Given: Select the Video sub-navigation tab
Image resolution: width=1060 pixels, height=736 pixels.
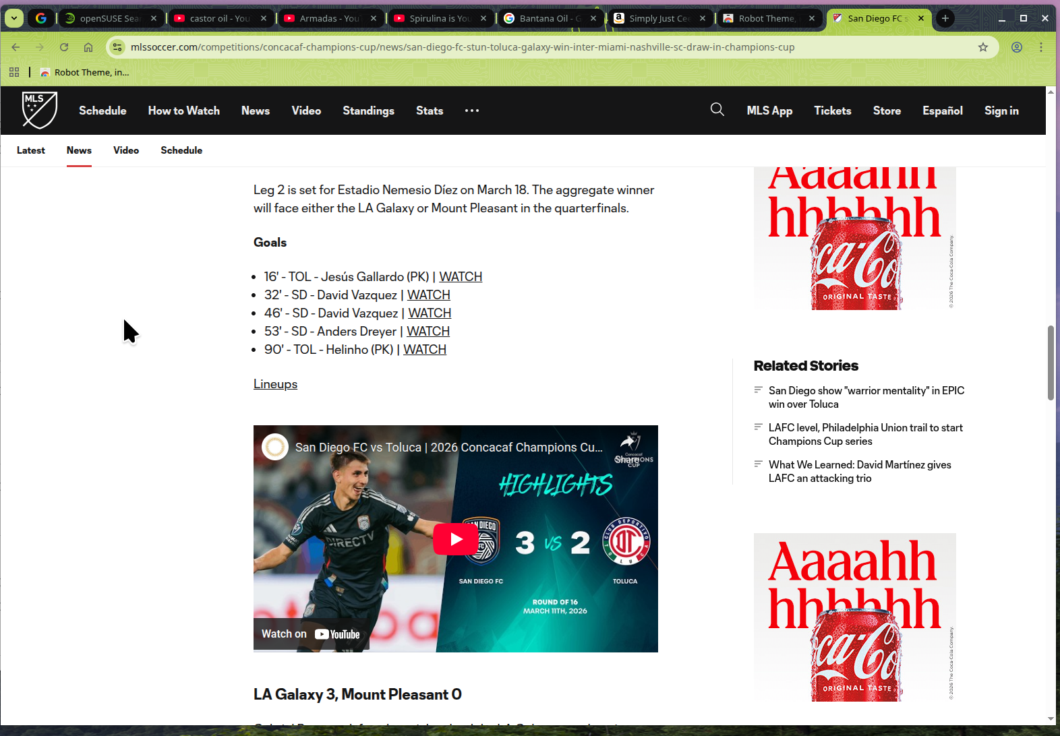Looking at the screenshot, I should tap(126, 150).
